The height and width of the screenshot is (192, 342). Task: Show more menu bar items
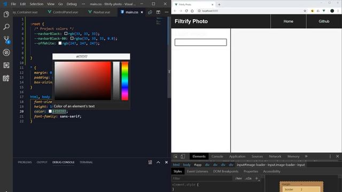[x=83, y=4]
